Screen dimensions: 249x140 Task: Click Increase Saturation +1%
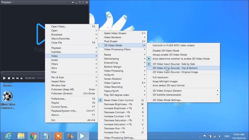[x=123, y=124]
